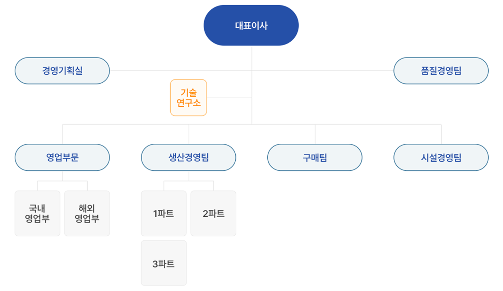This screenshot has width=503, height=291.
Task: Open the 3파트 box
Action: (x=164, y=263)
